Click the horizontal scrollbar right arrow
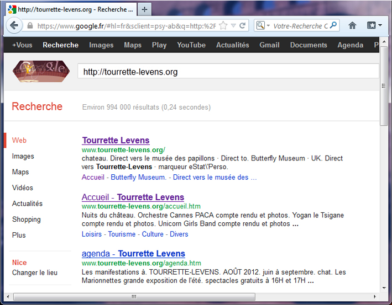This screenshot has width=392, height=305. (374, 297)
